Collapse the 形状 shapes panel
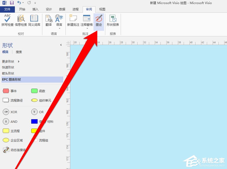227x169 pixels. pos(61,45)
